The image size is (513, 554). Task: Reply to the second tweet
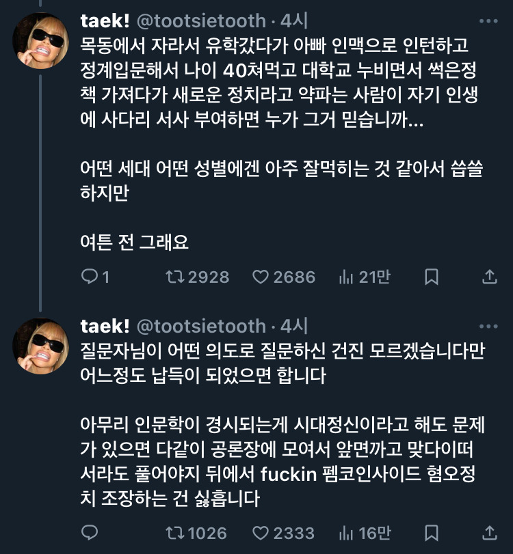tap(90, 532)
